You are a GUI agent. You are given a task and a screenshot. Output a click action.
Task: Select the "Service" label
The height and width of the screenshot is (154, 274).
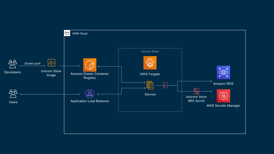point(150,94)
